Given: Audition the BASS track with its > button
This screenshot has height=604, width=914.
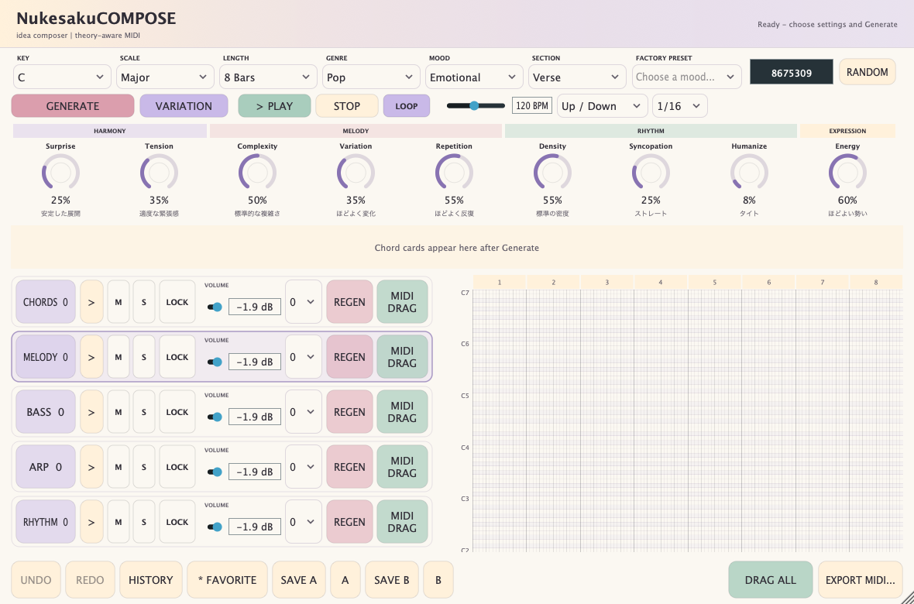Looking at the screenshot, I should tap(91, 412).
